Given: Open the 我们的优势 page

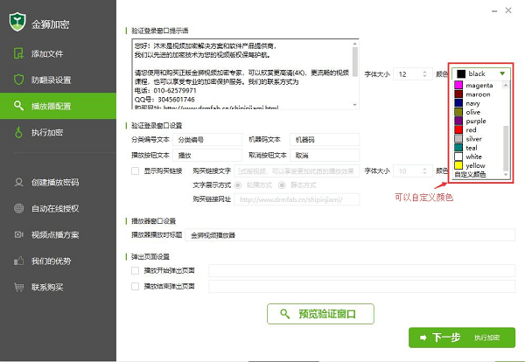Looking at the screenshot, I should (x=58, y=261).
